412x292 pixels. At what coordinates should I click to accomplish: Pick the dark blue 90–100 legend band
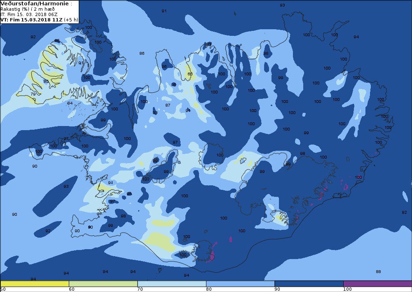tap(309, 284)
